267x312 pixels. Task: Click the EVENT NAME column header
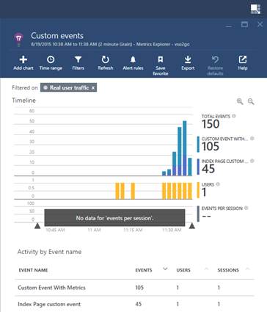click(33, 270)
